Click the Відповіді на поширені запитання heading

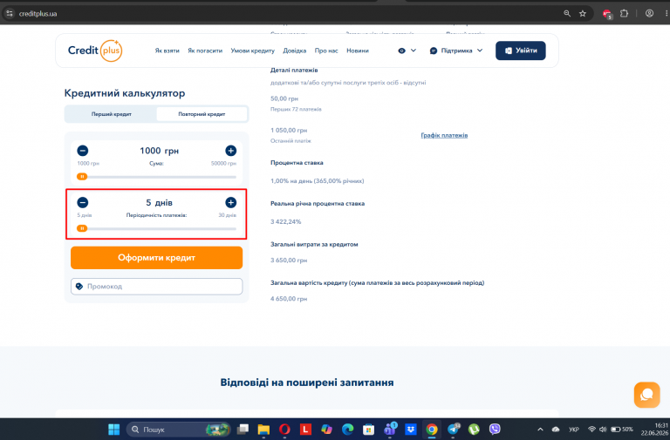coord(307,382)
